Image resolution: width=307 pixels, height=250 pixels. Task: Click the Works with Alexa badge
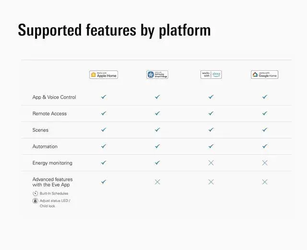click(211, 75)
